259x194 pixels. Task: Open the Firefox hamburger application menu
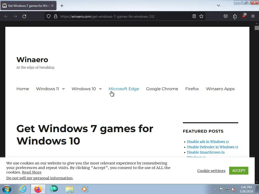coord(253,16)
